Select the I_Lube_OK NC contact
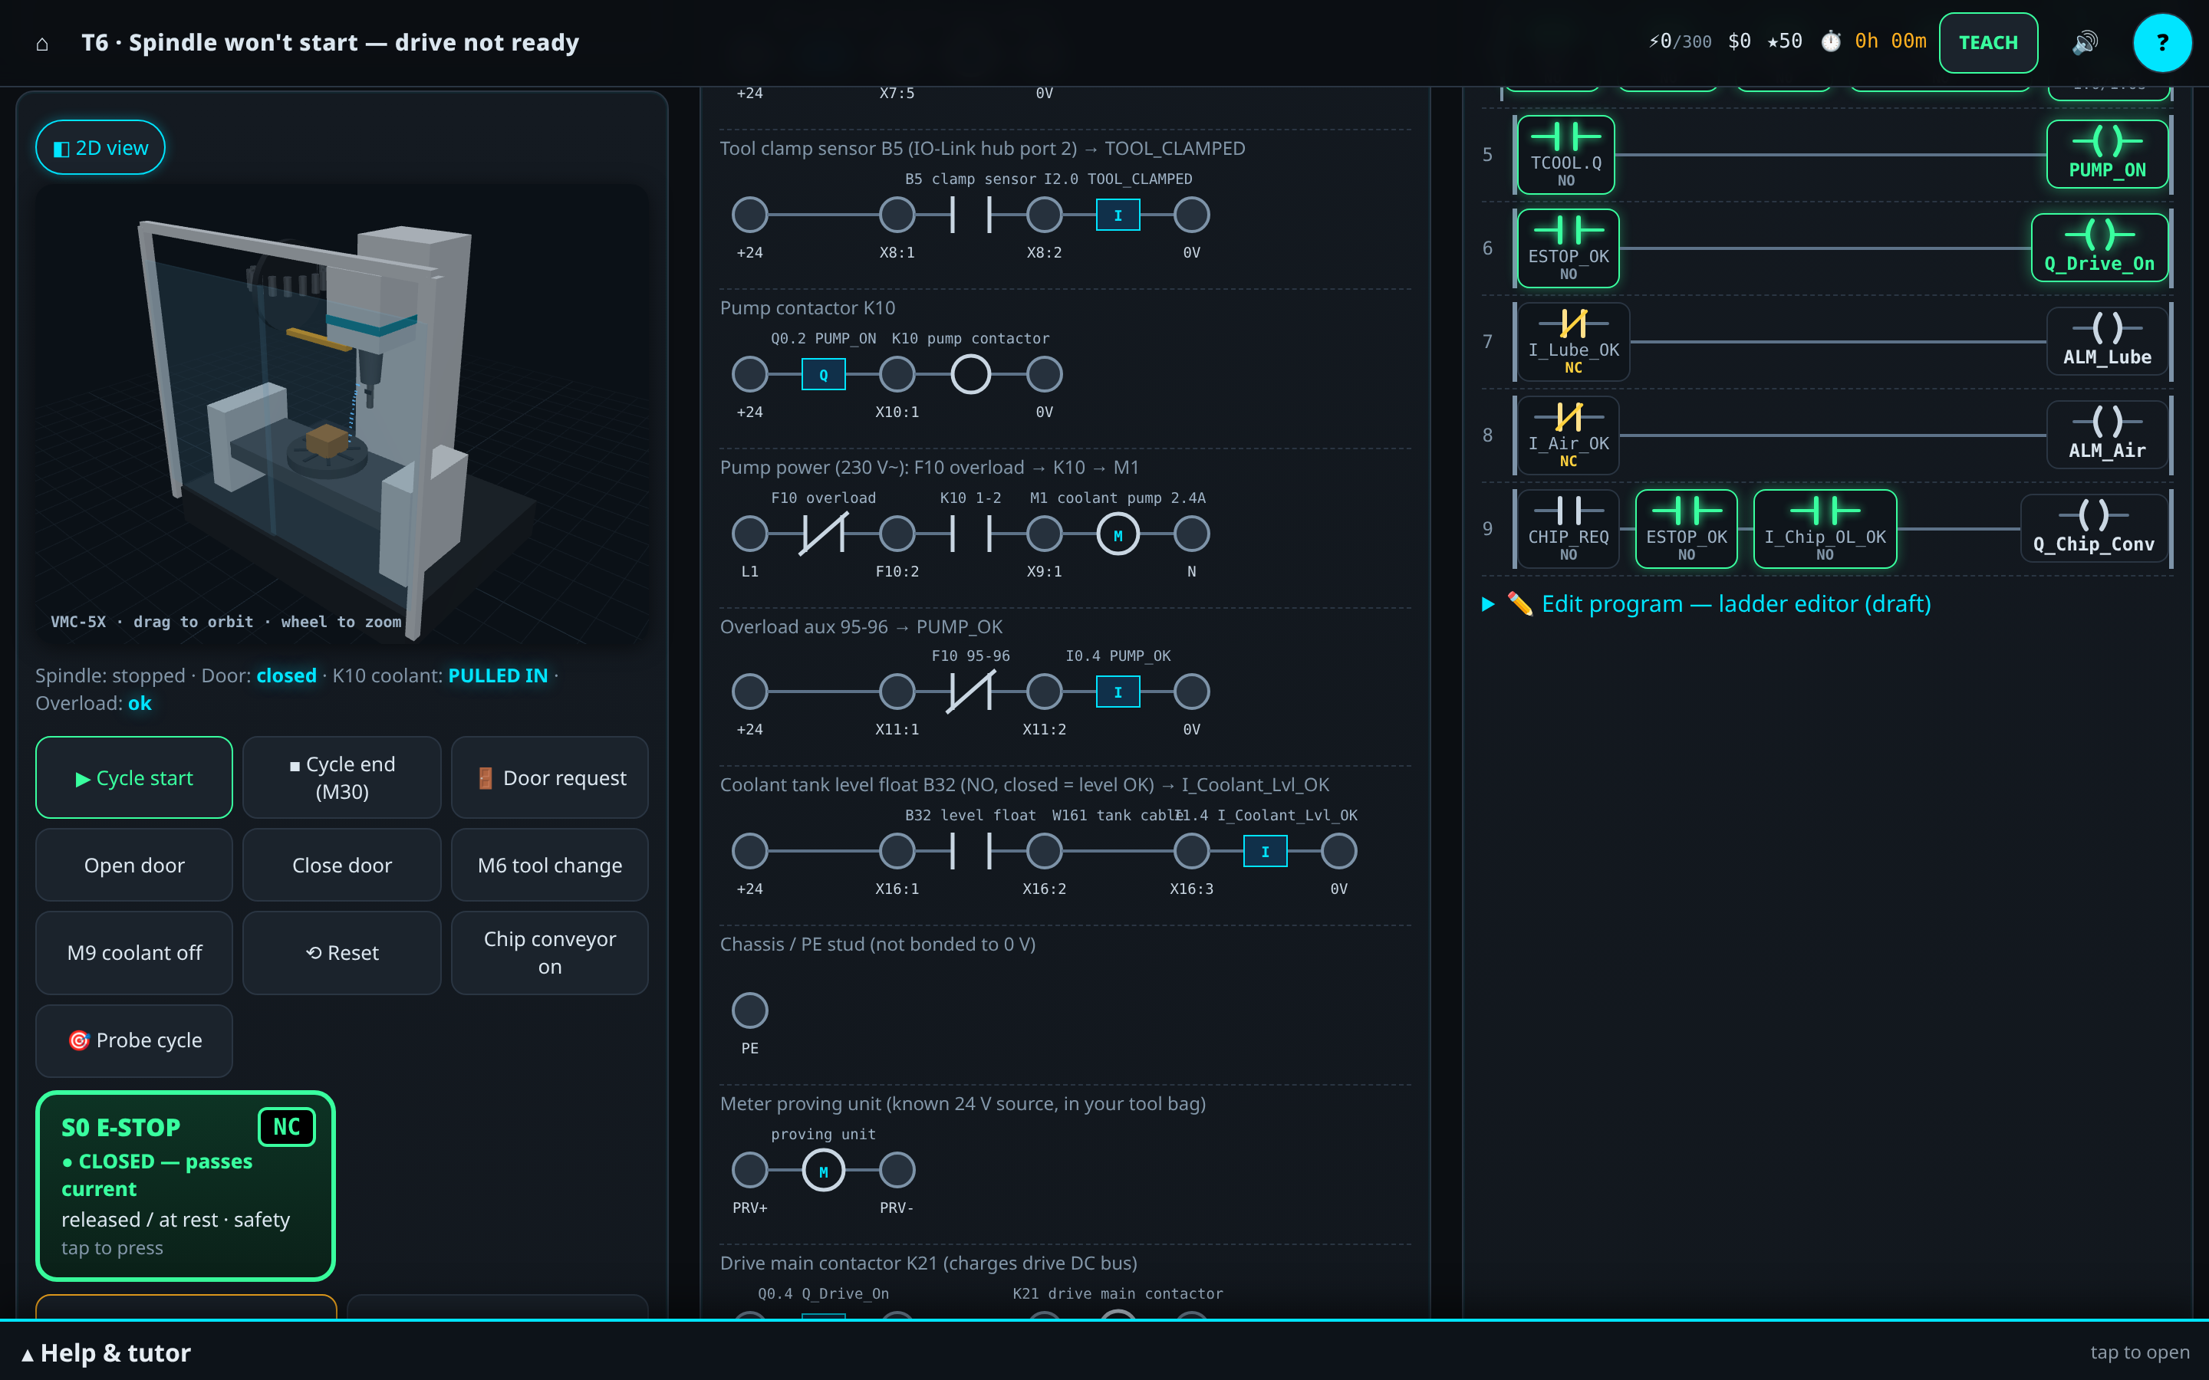The height and width of the screenshot is (1380, 2209). [1573, 342]
